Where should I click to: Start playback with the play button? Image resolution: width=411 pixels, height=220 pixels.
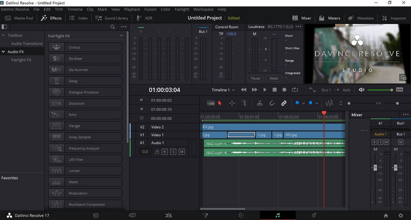click(x=265, y=90)
